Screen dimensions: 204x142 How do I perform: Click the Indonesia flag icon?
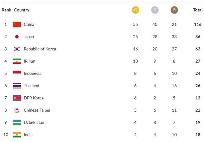coord(17,73)
